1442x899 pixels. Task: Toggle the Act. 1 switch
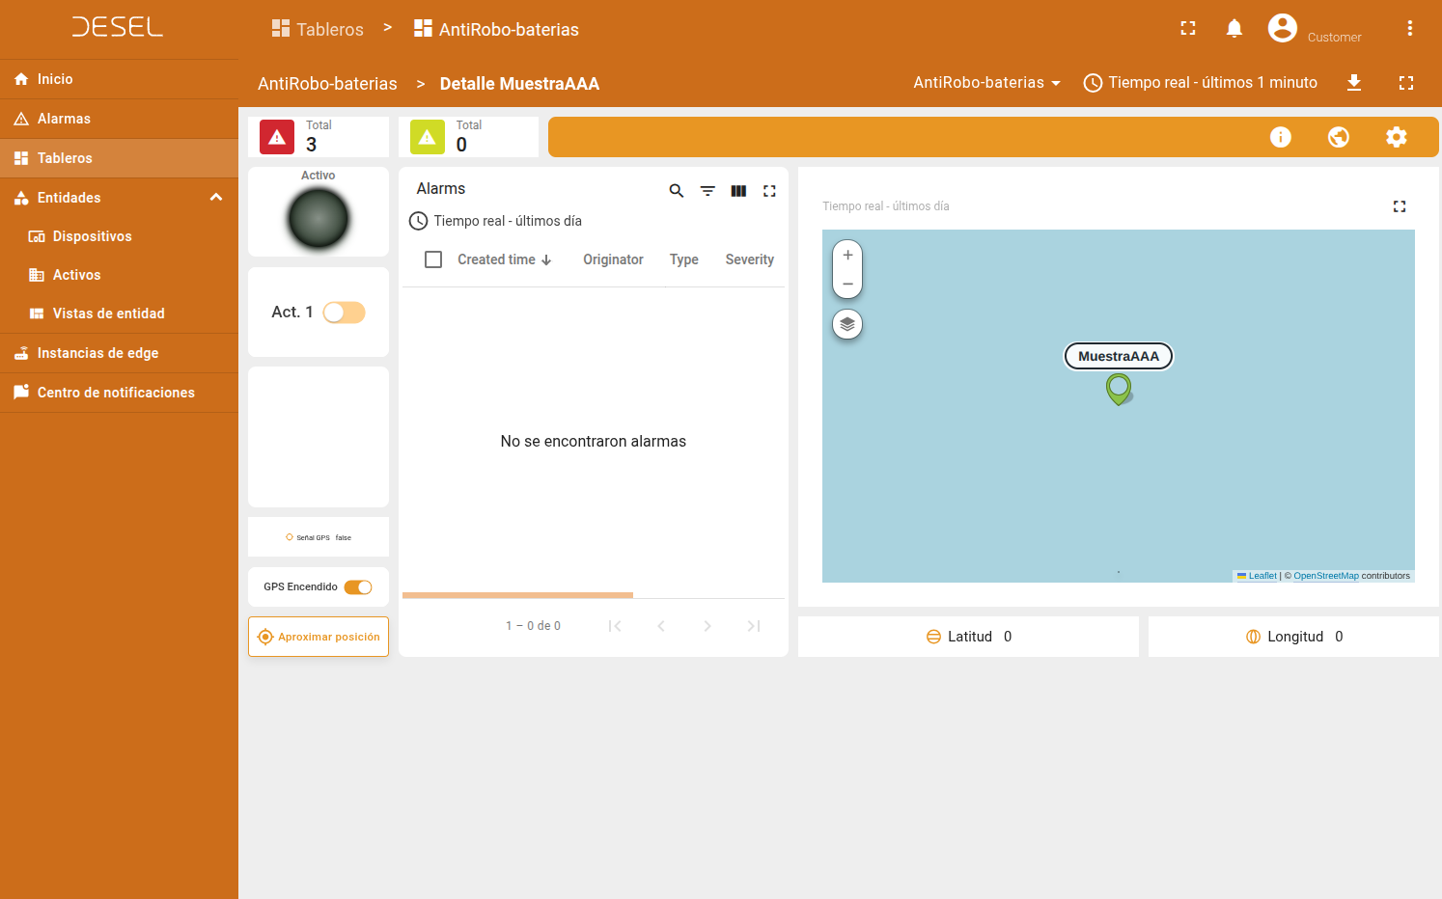[344, 313]
